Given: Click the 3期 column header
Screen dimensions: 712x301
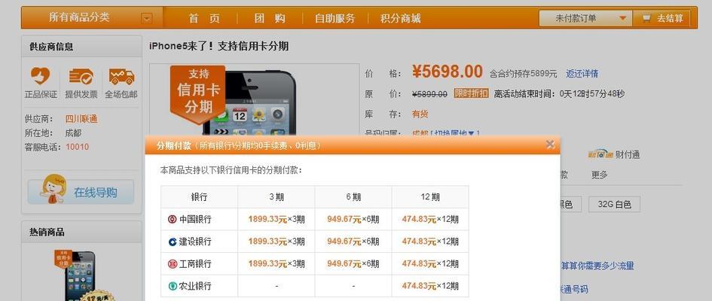Looking at the screenshot, I should 276,197.
